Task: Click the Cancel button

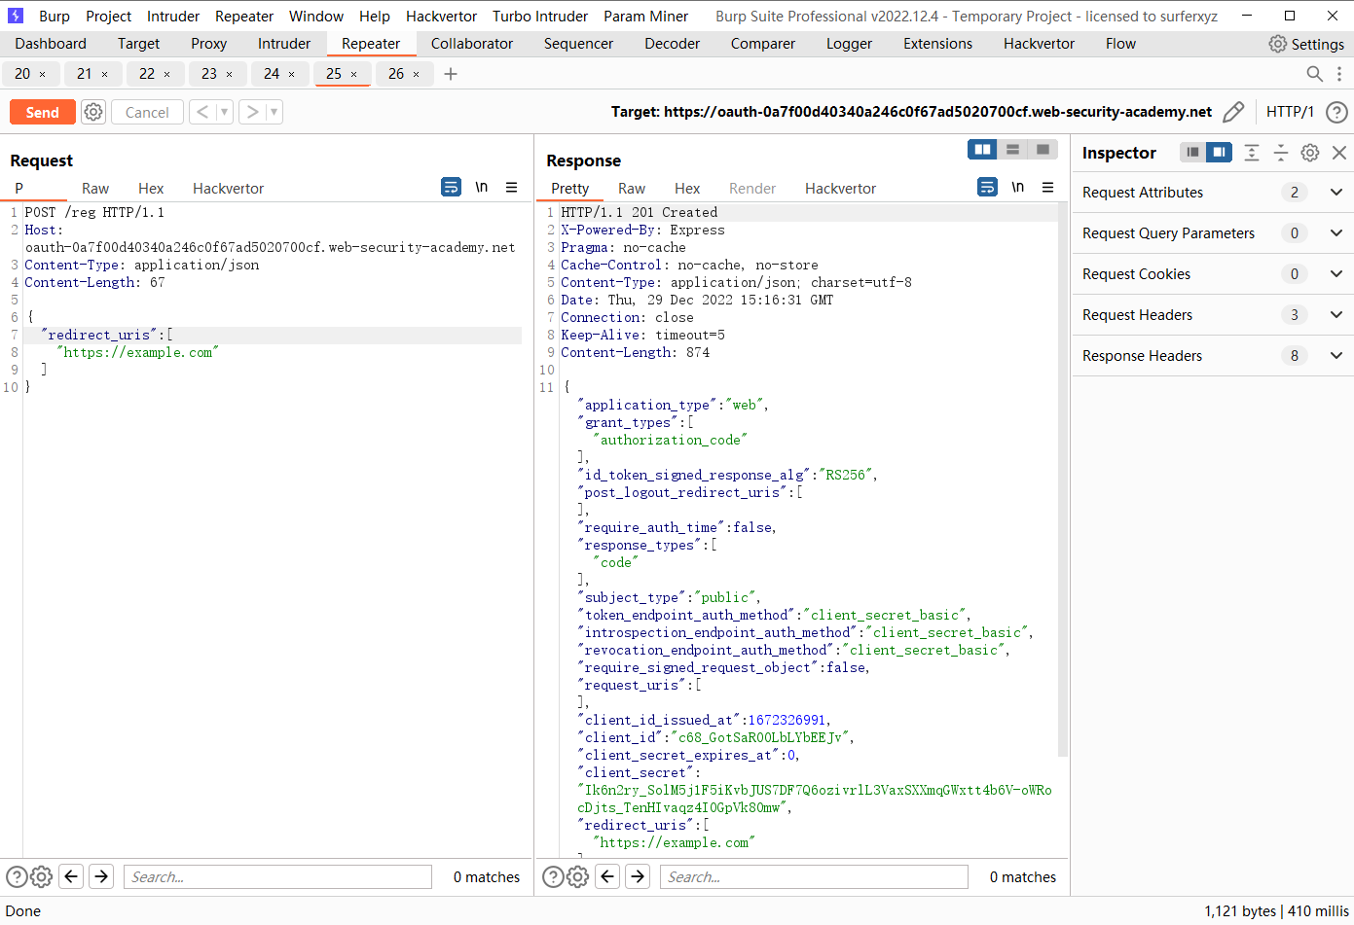Action: pos(146,111)
